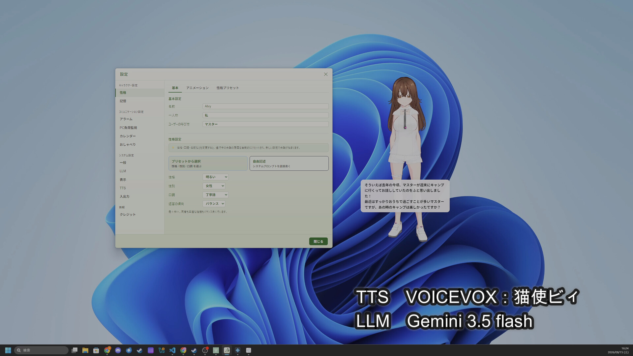Open OBS Studio from the taskbar
The image size is (633, 356).
tap(205, 350)
